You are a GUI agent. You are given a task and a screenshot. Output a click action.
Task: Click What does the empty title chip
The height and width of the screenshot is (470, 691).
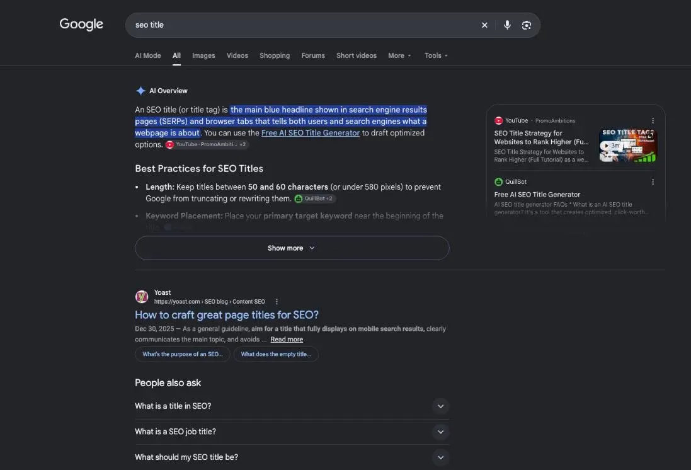[x=276, y=354]
